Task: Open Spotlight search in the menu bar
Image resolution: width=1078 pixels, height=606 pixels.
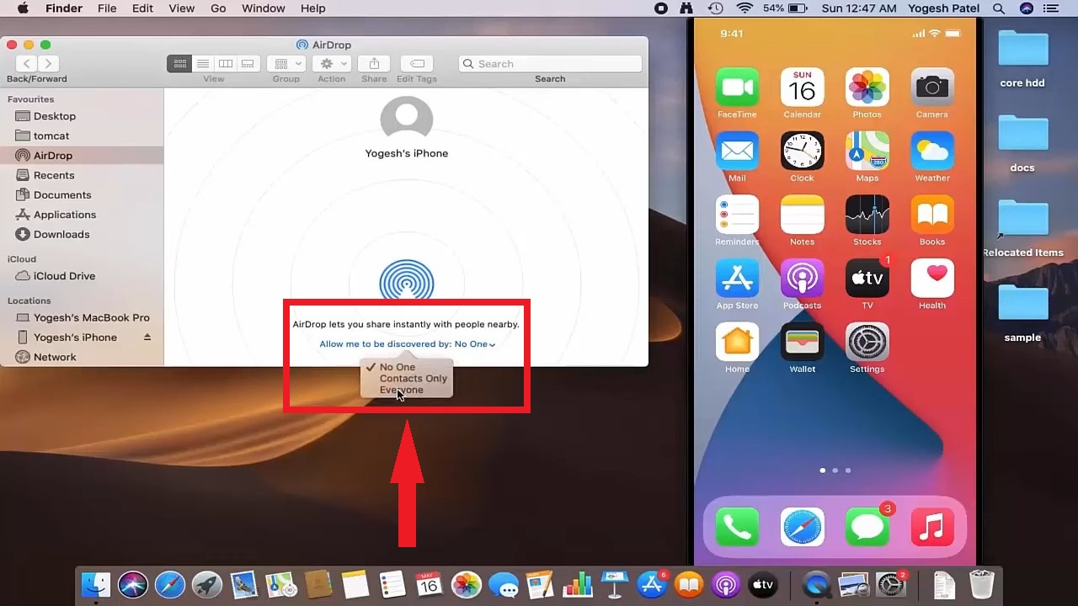Action: coord(999,8)
